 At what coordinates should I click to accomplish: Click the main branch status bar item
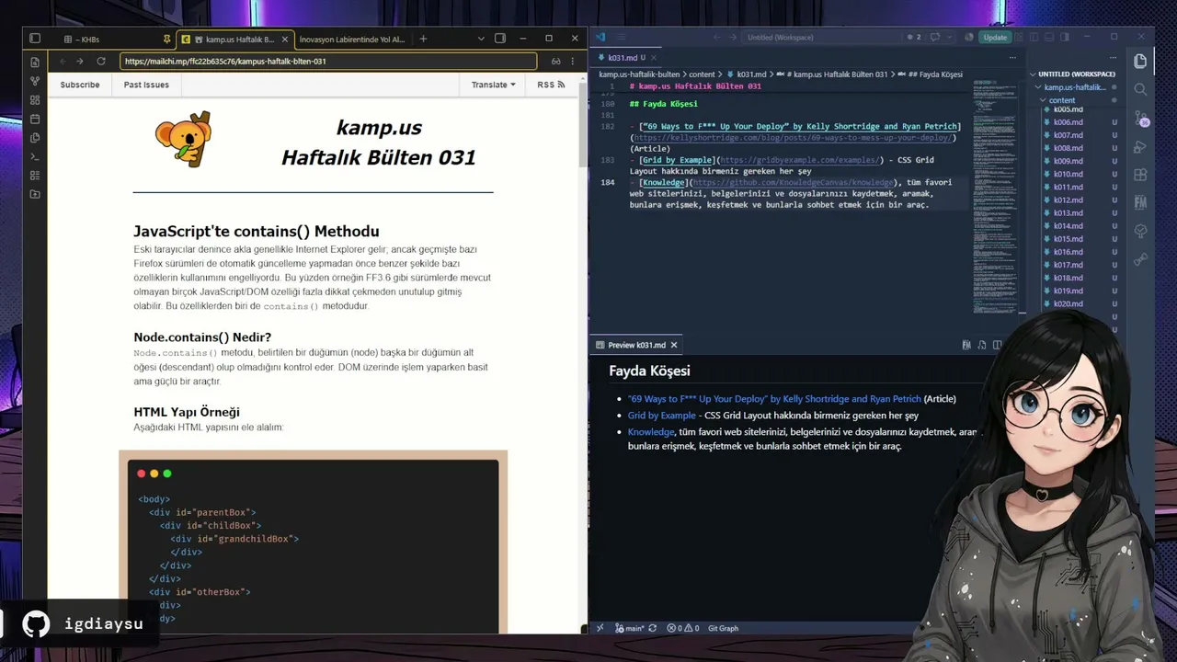point(629,628)
